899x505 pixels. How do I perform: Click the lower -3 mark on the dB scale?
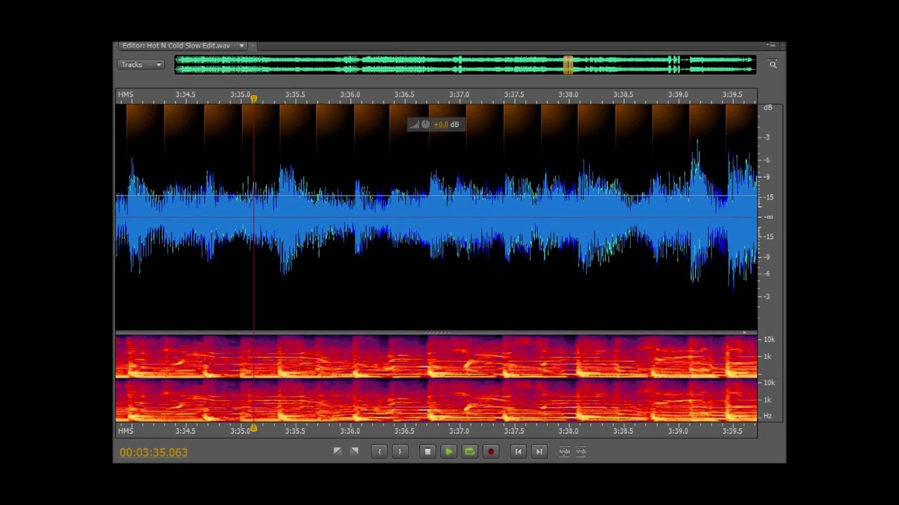click(768, 297)
